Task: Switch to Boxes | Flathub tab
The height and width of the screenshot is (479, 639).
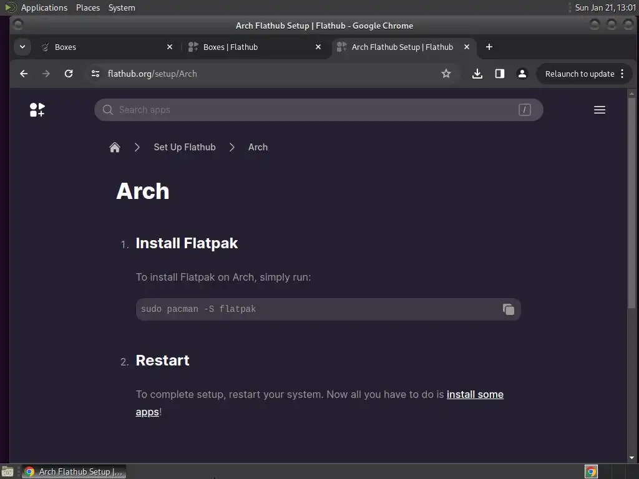Action: (x=253, y=47)
